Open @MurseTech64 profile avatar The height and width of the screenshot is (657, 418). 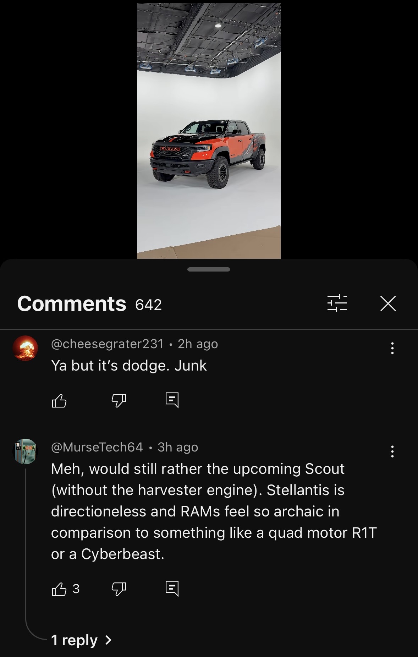tap(25, 451)
